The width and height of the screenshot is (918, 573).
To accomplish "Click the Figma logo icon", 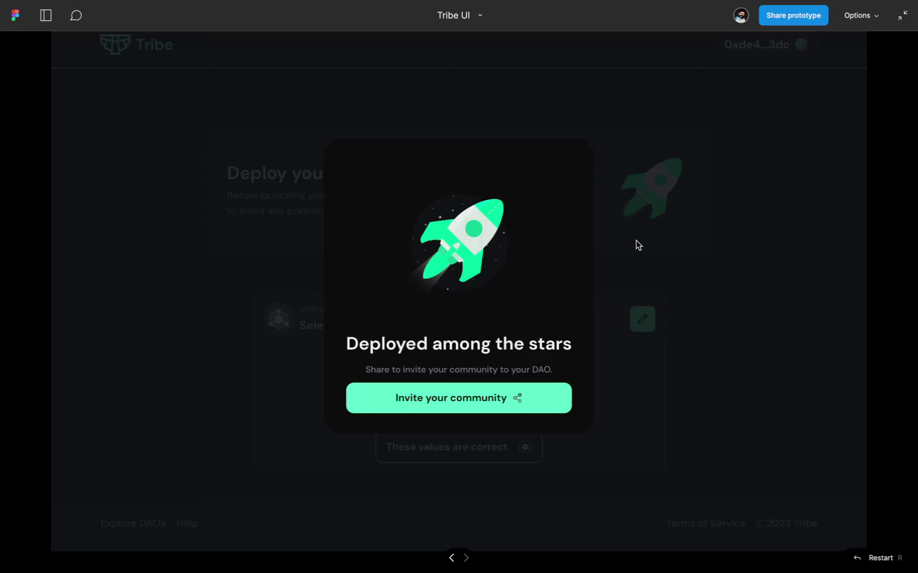I will pyautogui.click(x=14, y=15).
